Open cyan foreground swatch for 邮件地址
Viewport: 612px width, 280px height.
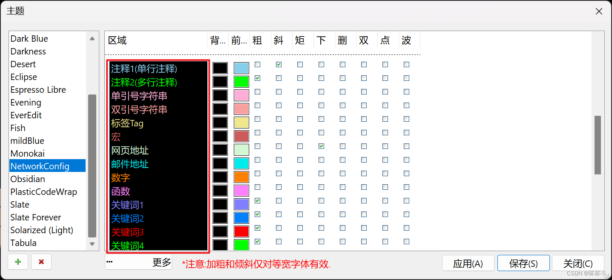[241, 163]
